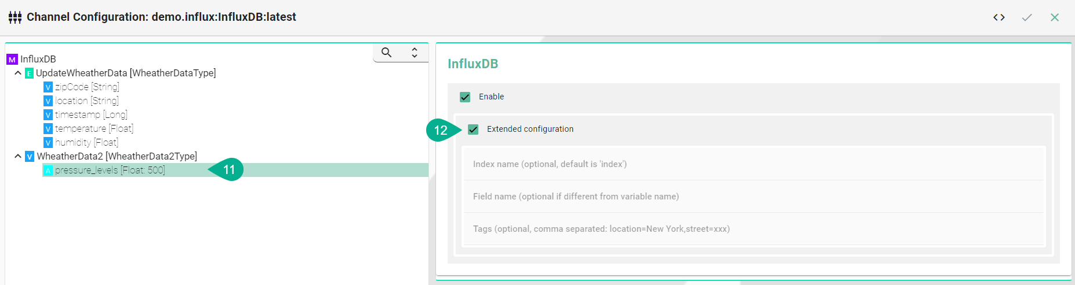Uncheck the Enable checkbox
Viewport: 1075px width, 285px height.
click(465, 97)
